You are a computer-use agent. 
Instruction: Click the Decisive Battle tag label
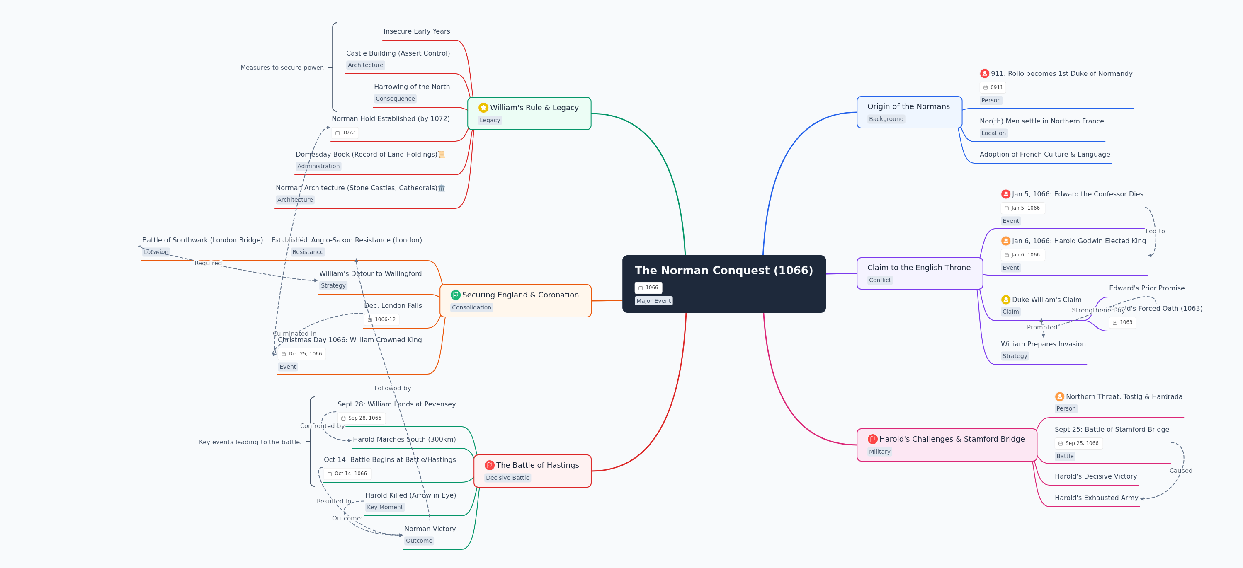(x=507, y=478)
